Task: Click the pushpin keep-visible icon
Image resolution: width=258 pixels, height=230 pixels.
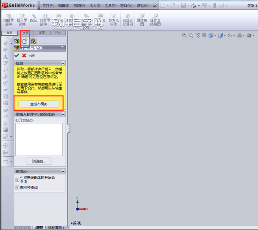Action: 32,55
